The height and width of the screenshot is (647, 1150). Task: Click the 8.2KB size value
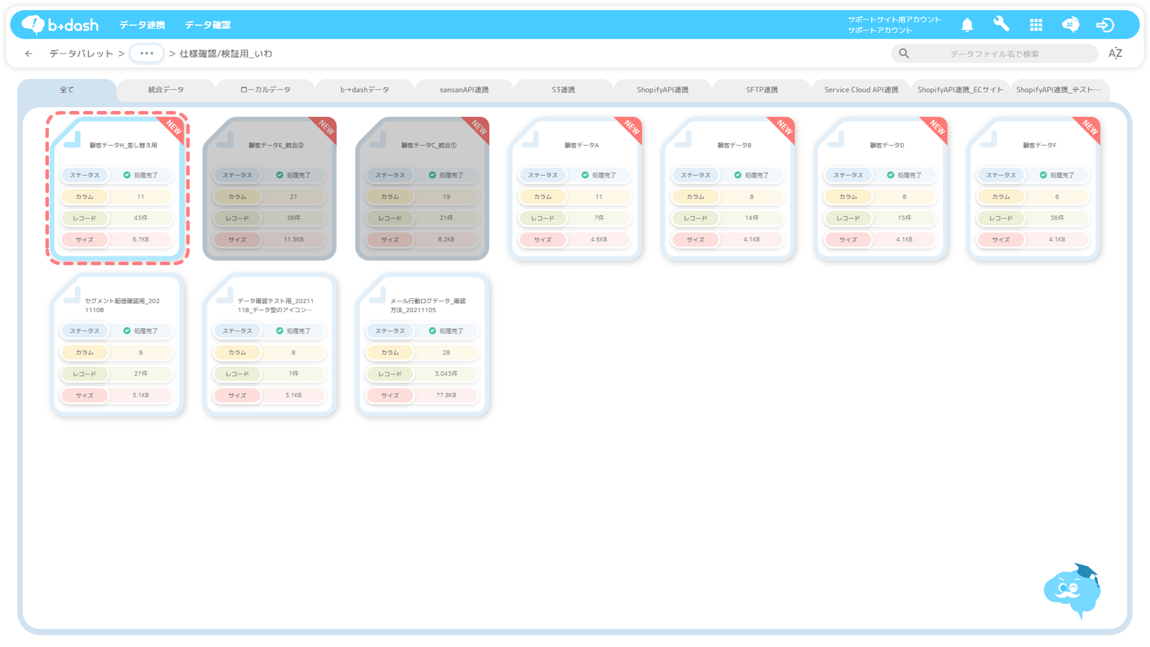pos(446,239)
